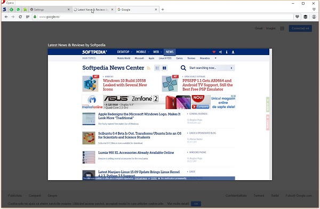Click the Scibuntu Ubuntu logo thumbnail
Screen dimensions: 320x209
pyautogui.click(x=89, y=138)
